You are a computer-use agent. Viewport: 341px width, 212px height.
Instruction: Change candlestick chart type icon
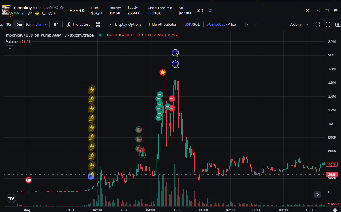pyautogui.click(x=56, y=24)
